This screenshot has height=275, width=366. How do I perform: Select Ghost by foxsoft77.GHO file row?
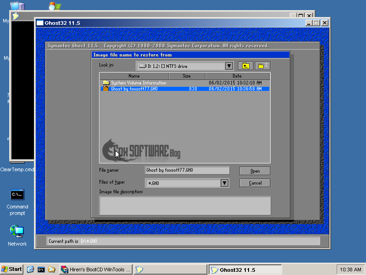(185, 89)
